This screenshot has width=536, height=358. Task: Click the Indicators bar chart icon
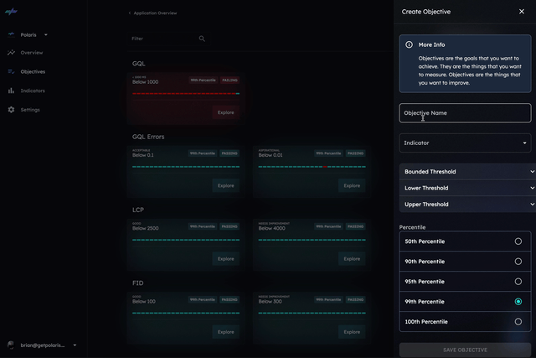[x=11, y=91]
